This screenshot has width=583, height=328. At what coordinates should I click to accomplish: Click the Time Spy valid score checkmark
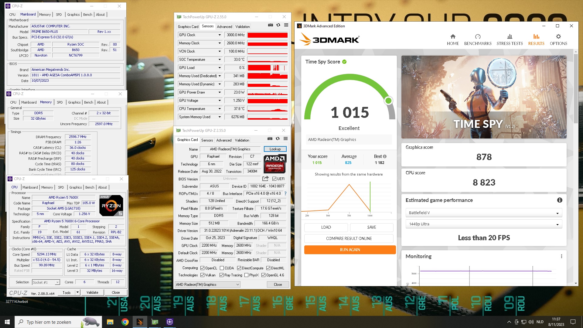[344, 62]
